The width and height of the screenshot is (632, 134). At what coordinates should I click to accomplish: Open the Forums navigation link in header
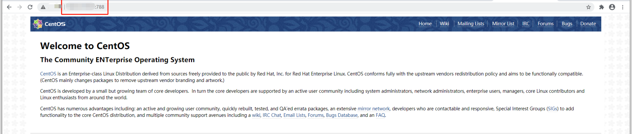click(546, 24)
